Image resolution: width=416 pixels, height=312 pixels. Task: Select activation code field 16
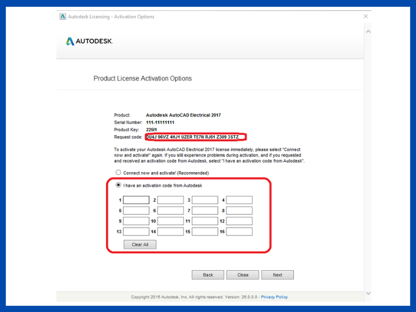pos(239,232)
